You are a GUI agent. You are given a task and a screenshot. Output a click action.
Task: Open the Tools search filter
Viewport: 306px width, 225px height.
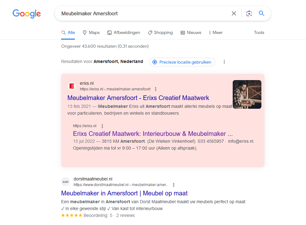coord(259,32)
